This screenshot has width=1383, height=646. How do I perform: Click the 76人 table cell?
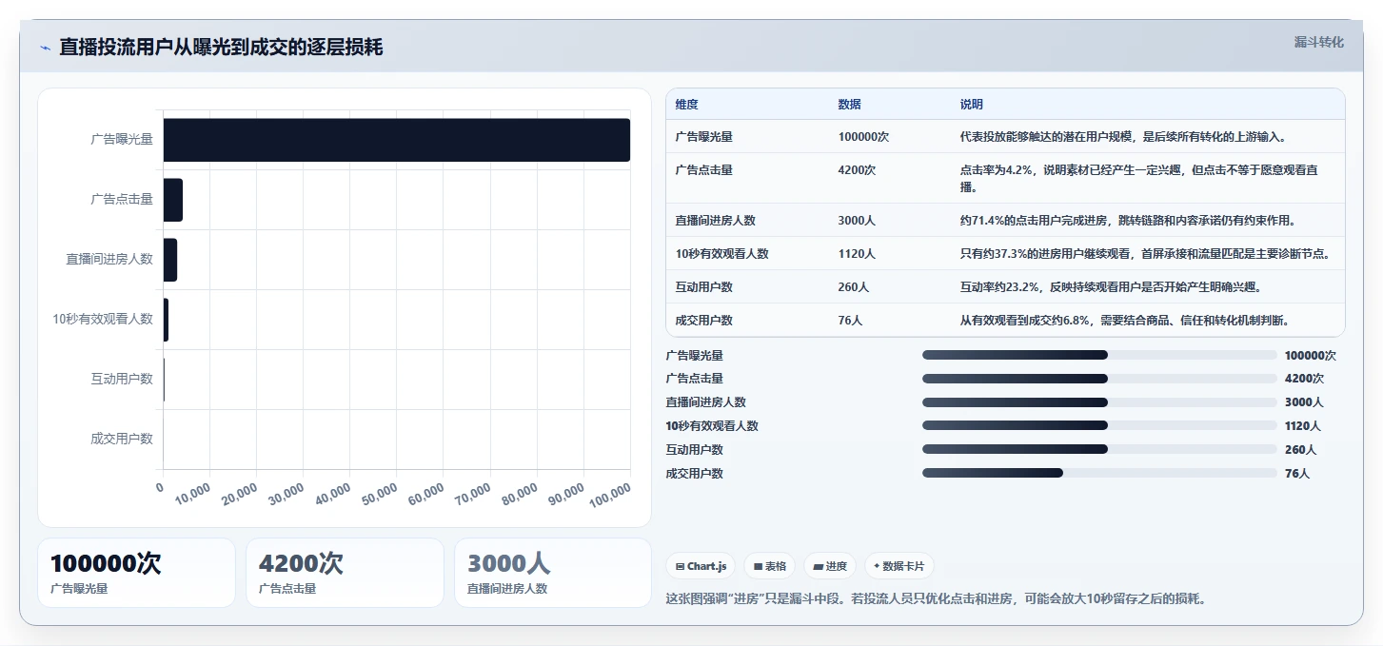click(x=850, y=321)
